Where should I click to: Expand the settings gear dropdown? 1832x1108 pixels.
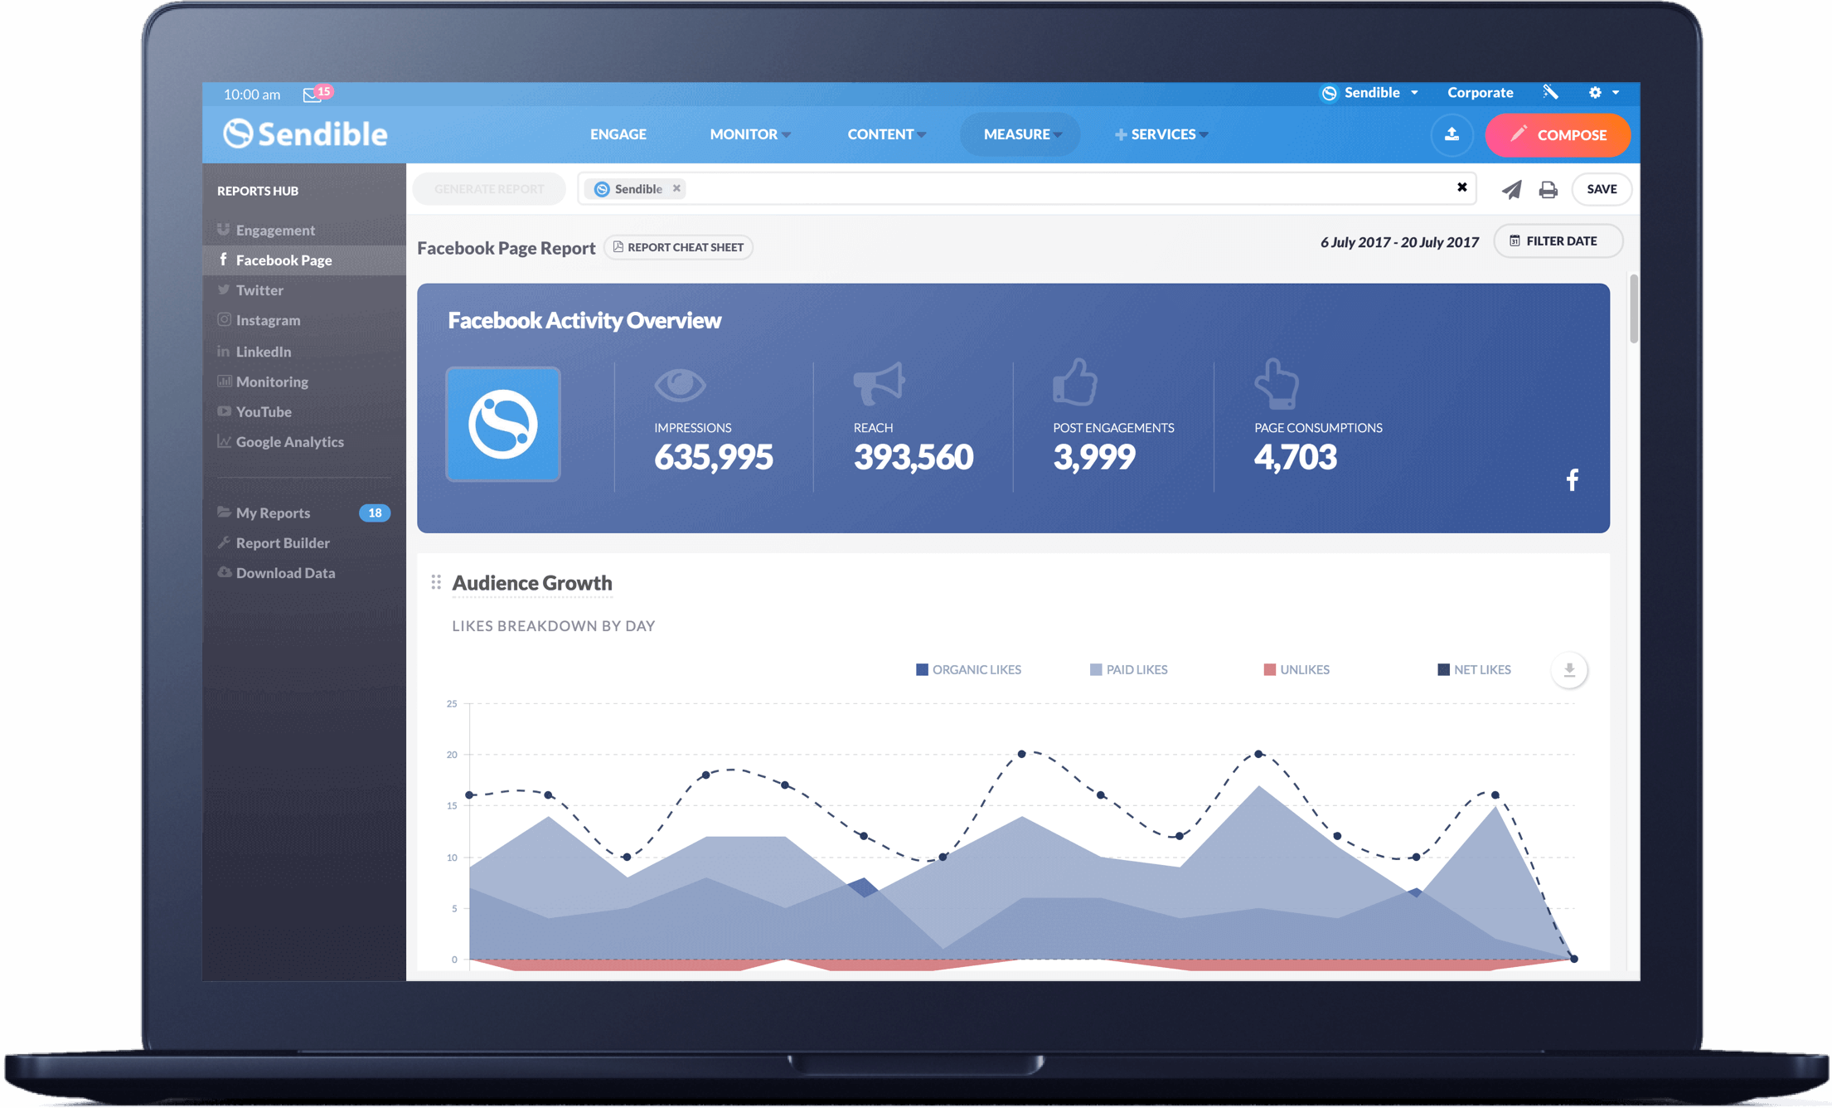pyautogui.click(x=1600, y=93)
